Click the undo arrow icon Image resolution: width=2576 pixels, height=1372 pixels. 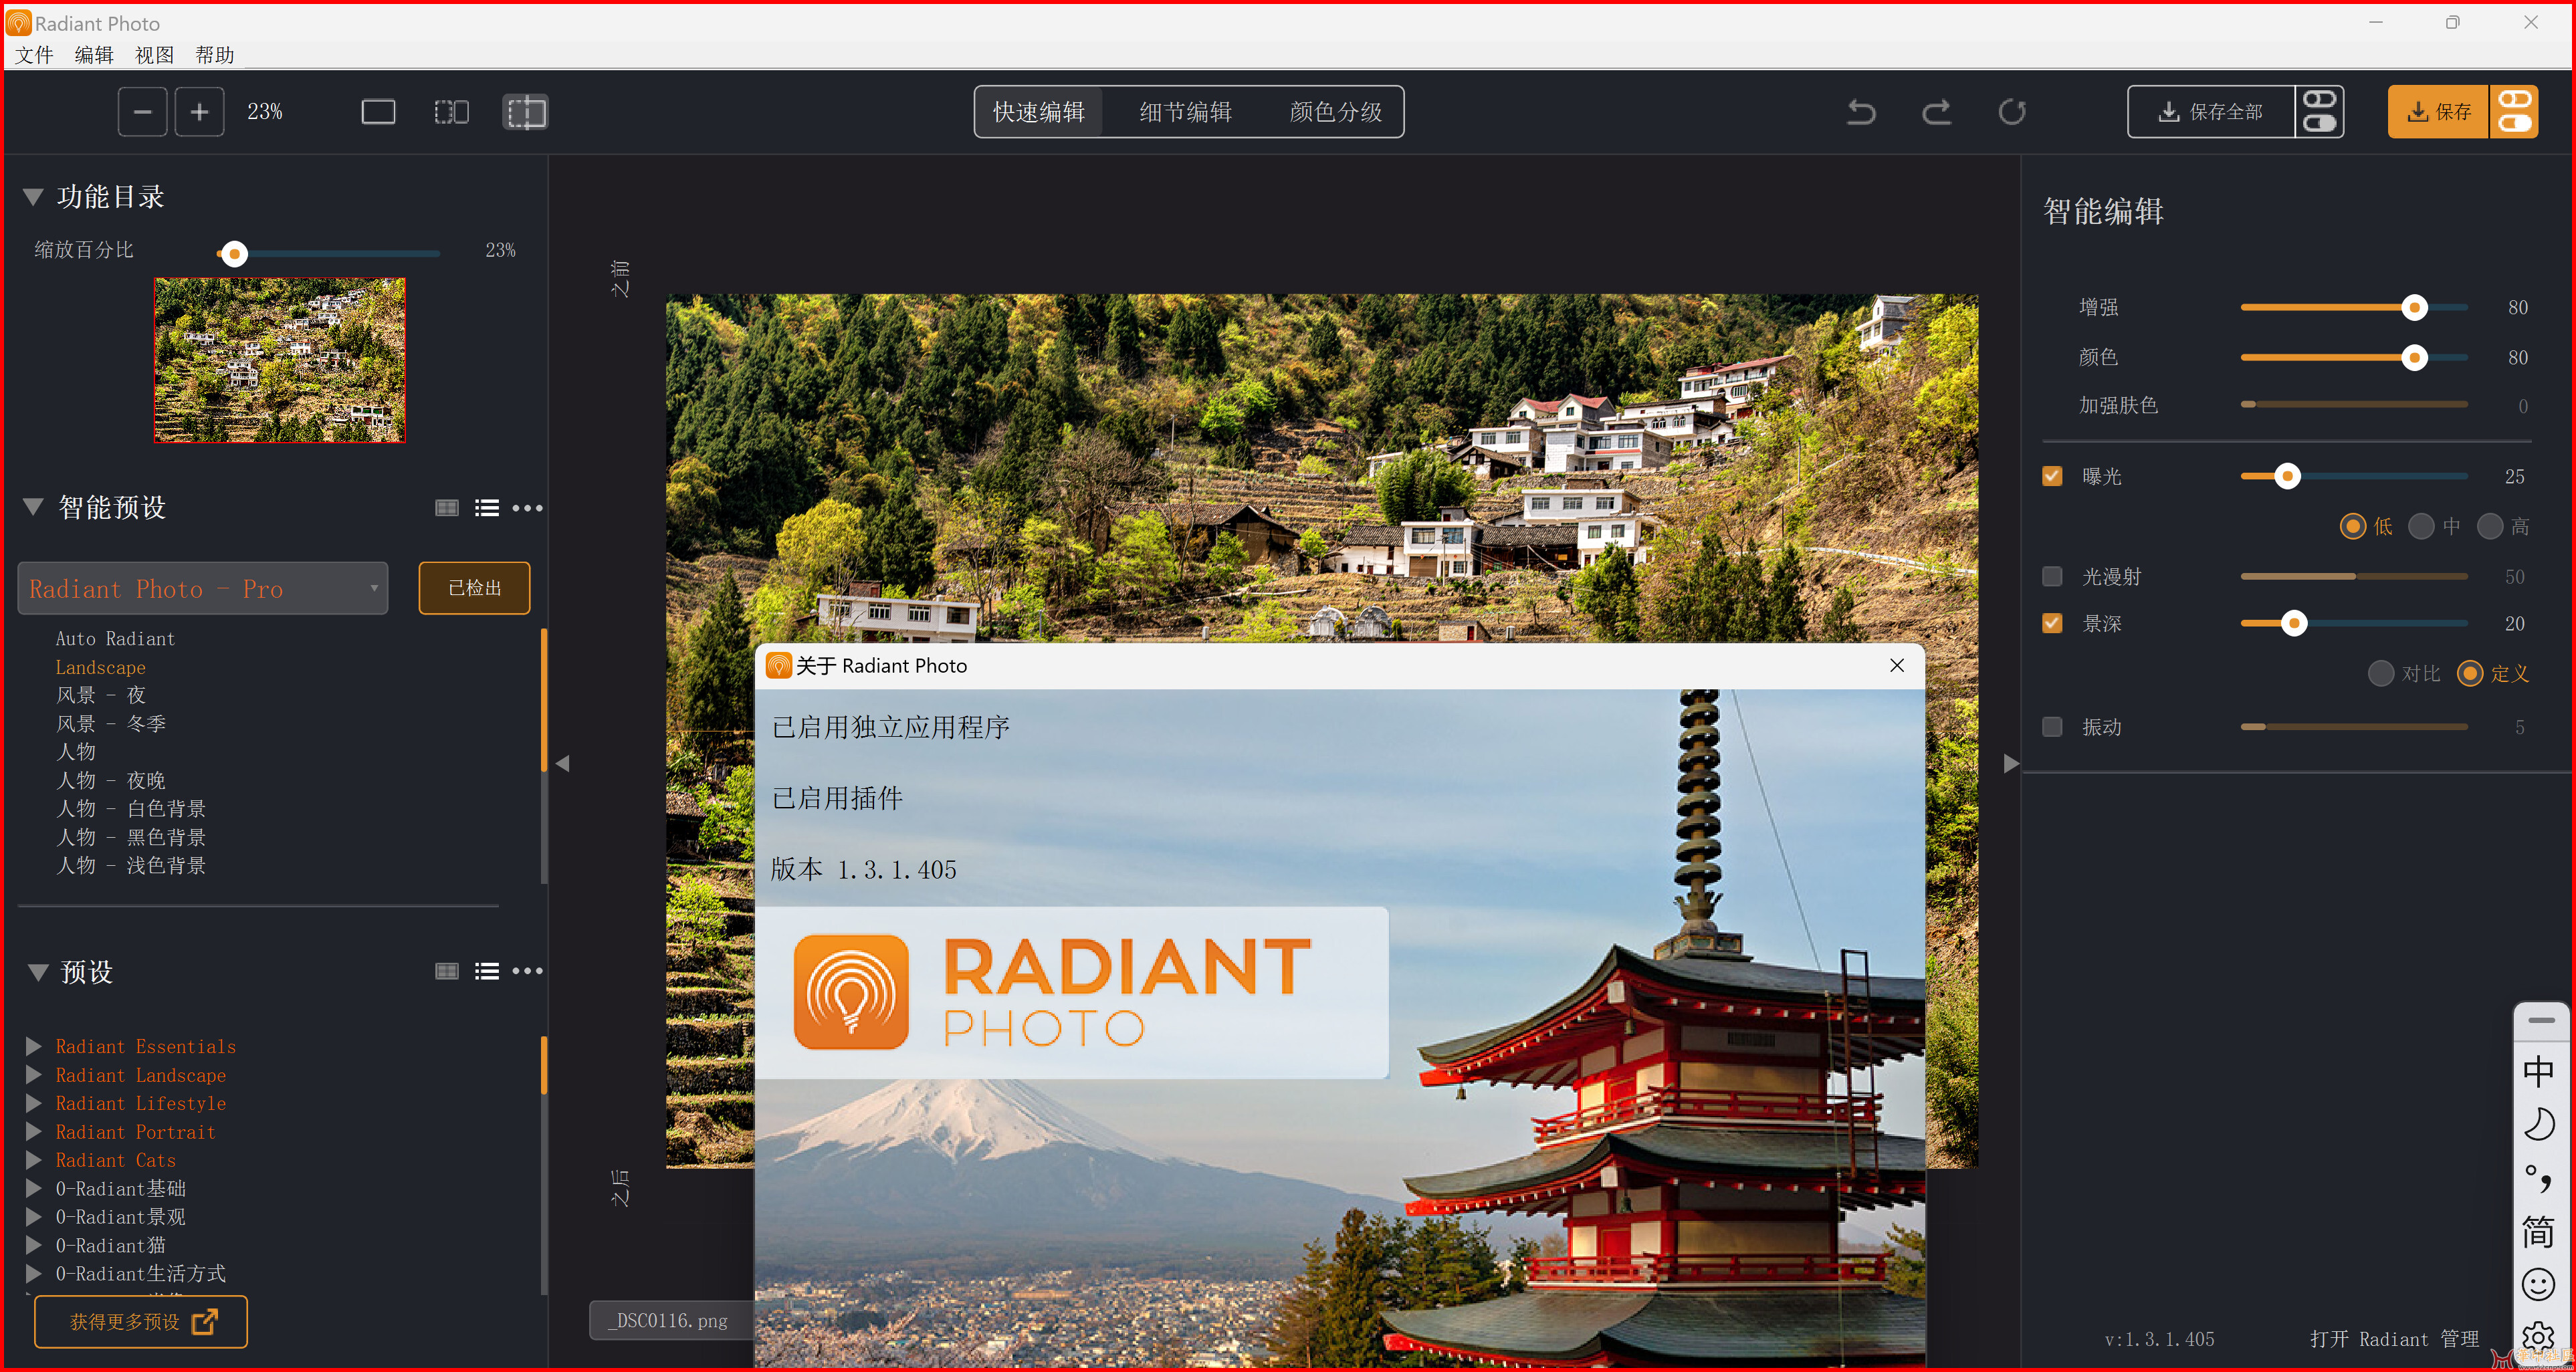1861,112
